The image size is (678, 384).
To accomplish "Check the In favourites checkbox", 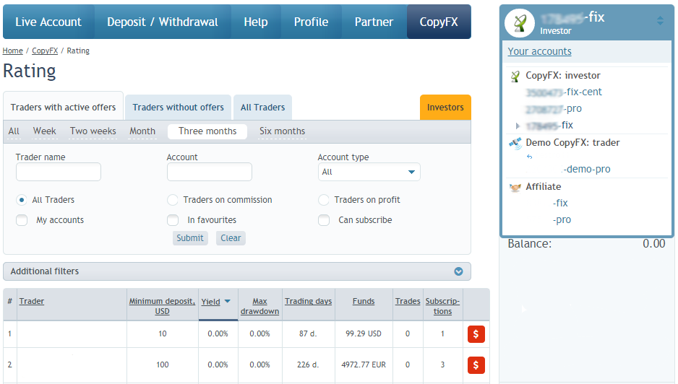I will (x=173, y=220).
